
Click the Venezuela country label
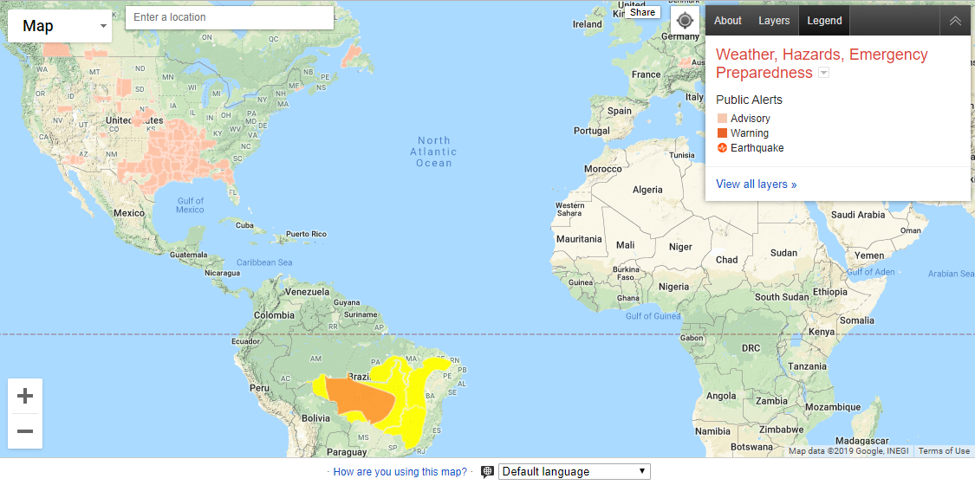[x=307, y=292]
